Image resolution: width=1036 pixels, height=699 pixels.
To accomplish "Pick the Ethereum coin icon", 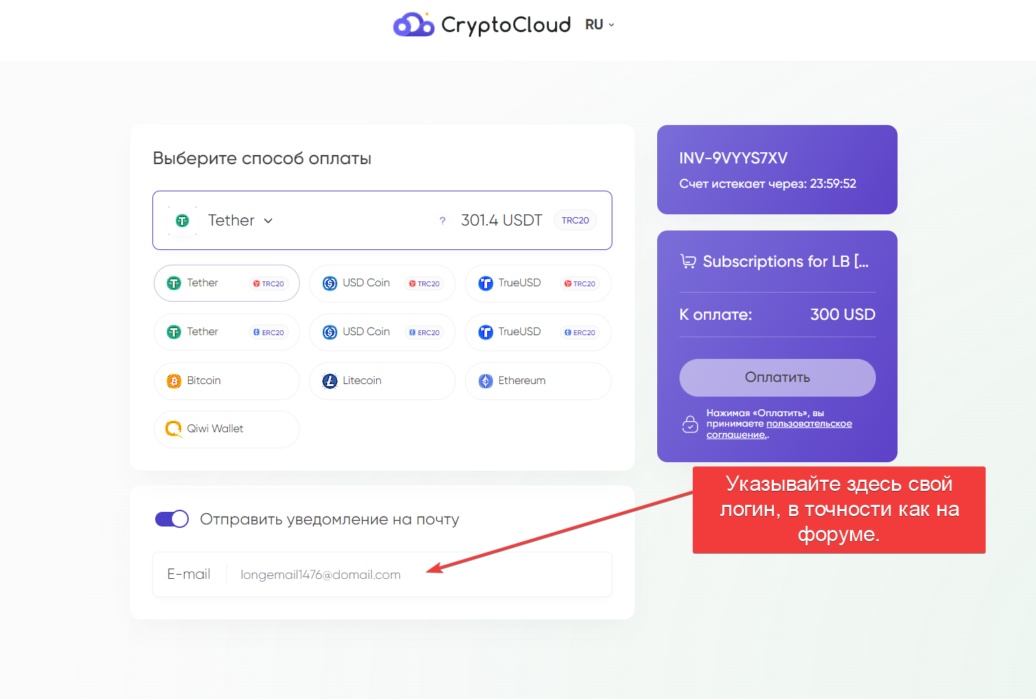I will (486, 381).
